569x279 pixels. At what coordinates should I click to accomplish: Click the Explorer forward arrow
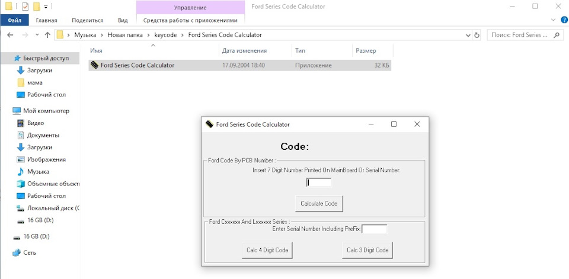click(x=25, y=35)
